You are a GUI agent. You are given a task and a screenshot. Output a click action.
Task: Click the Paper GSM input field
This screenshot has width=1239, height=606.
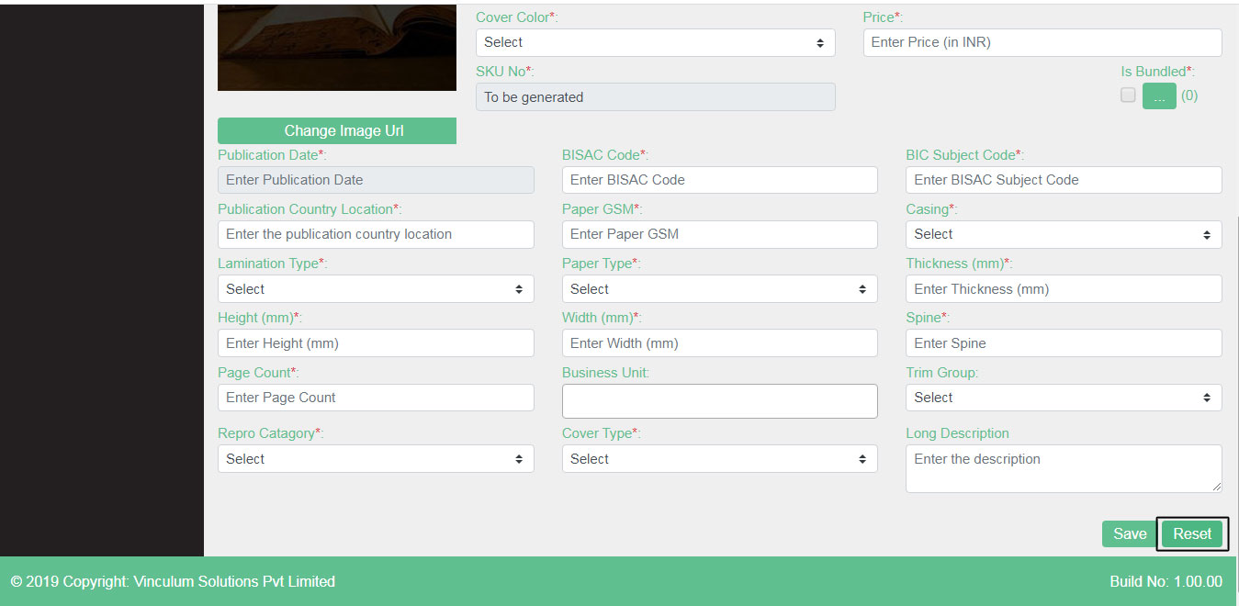[719, 234]
